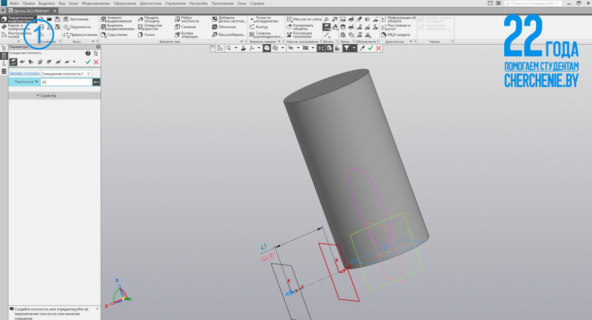Image resolution: width=592 pixels, height=320 pixels.
Task: Toggle the offset plane mode button
Action: coord(13,62)
